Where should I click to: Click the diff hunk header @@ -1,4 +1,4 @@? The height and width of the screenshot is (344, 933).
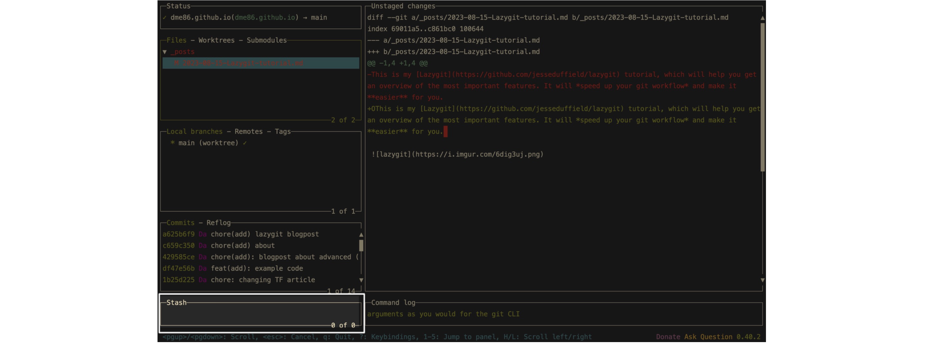pyautogui.click(x=397, y=63)
